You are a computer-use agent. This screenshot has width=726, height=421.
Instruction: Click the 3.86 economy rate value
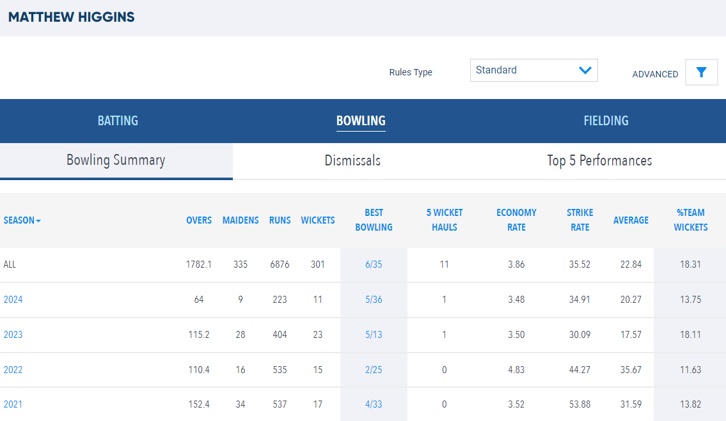point(516,264)
